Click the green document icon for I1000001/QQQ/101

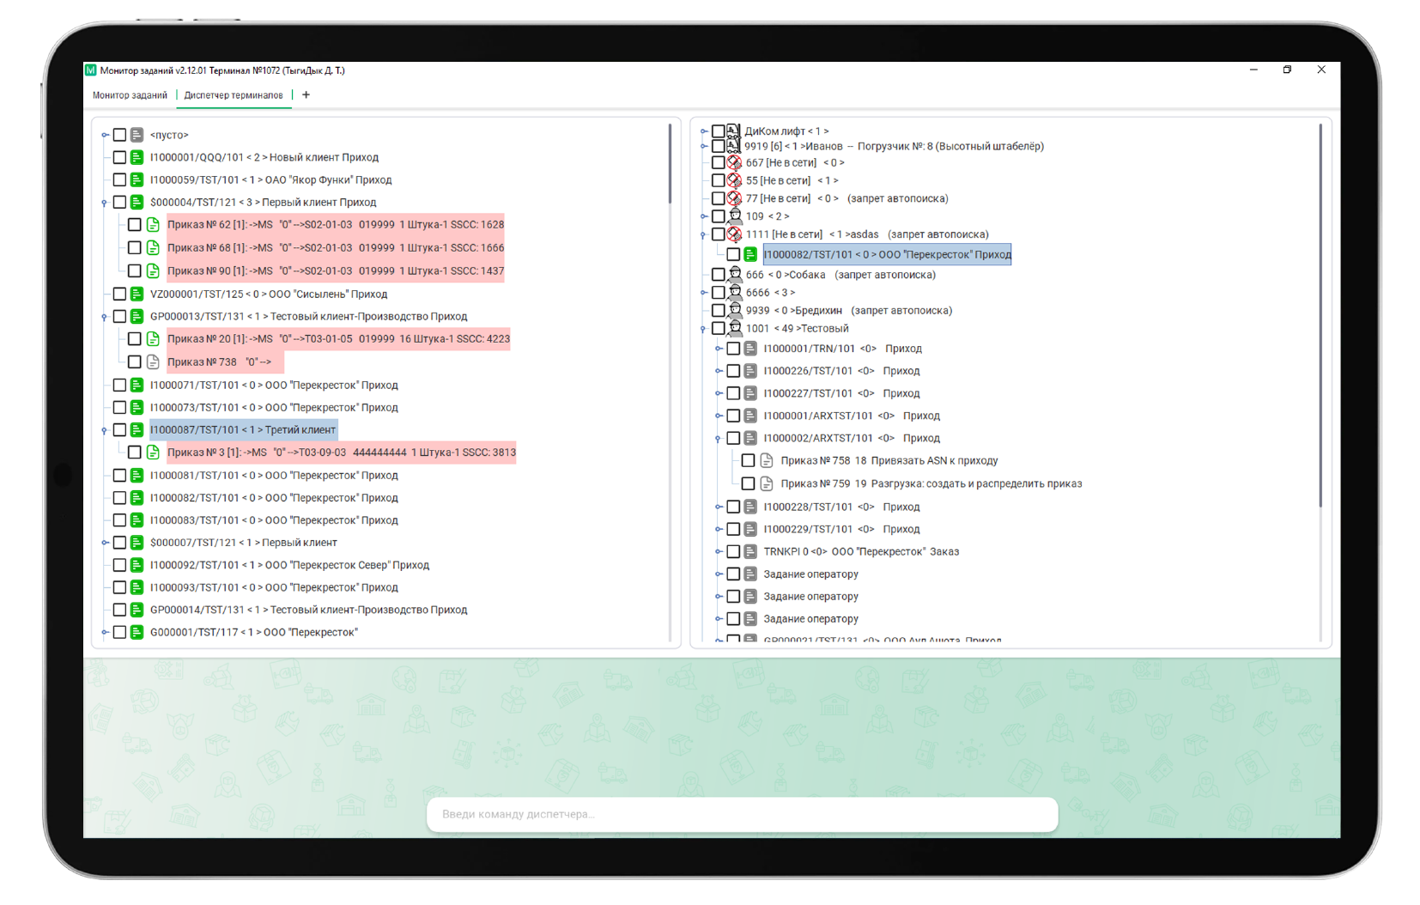tap(137, 157)
